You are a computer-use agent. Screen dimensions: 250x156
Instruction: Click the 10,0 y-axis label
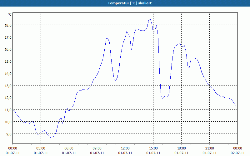click(8, 122)
